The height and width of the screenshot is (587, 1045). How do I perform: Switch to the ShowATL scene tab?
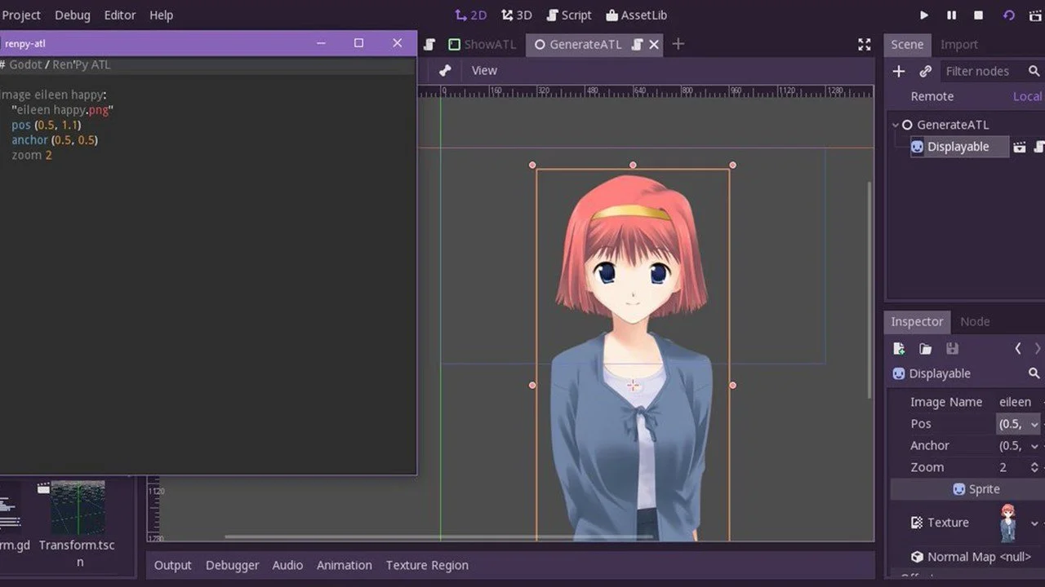(x=482, y=45)
